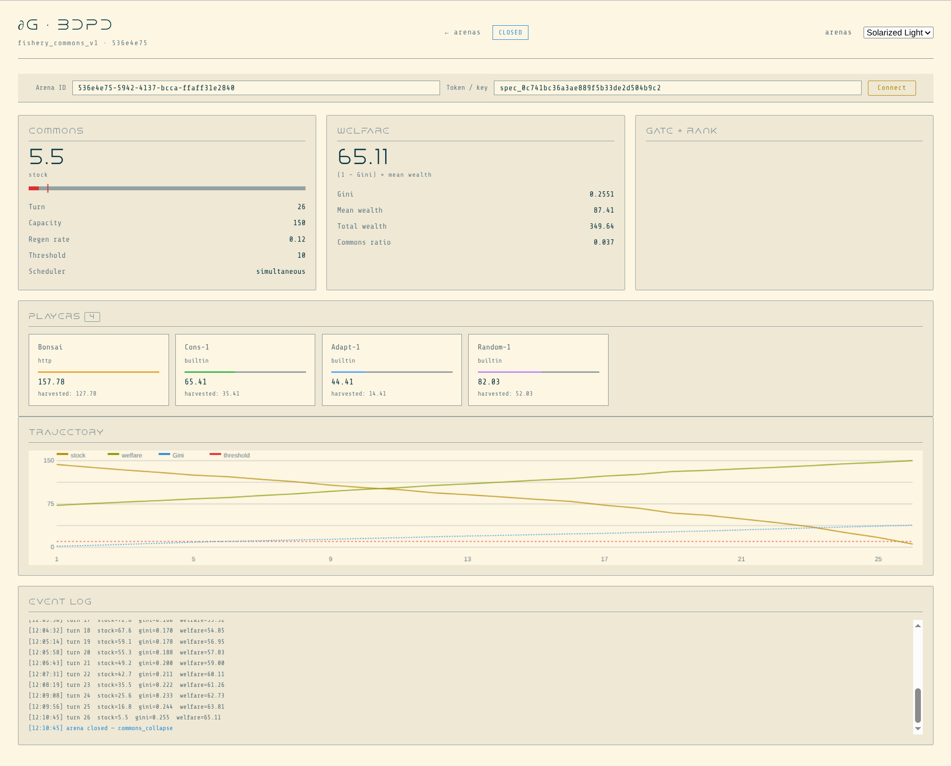Click the Scheduler value simultaneous
This screenshot has height=766, width=951.
[281, 271]
